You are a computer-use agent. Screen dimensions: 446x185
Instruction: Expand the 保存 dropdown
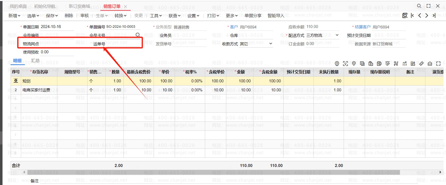point(52,16)
